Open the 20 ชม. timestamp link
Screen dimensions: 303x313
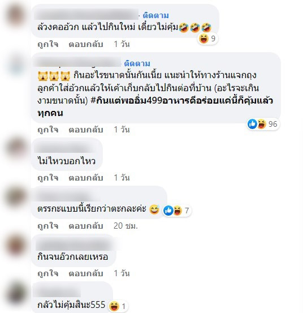125,226
